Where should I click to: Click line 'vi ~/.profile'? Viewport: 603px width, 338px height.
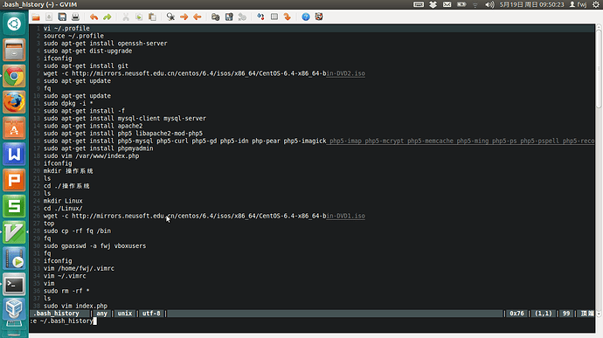(x=66, y=29)
